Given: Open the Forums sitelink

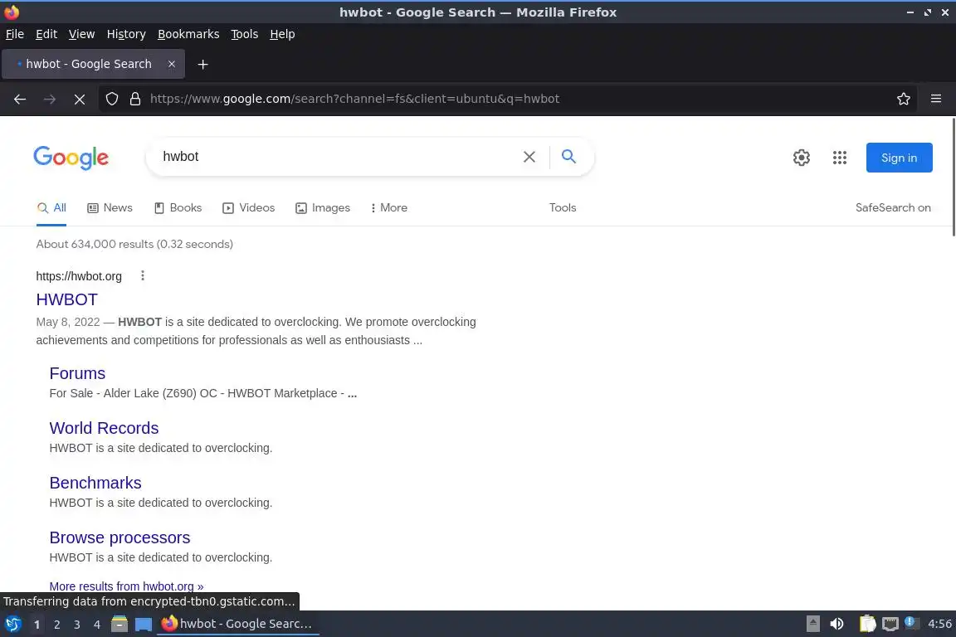Looking at the screenshot, I should pos(77,374).
